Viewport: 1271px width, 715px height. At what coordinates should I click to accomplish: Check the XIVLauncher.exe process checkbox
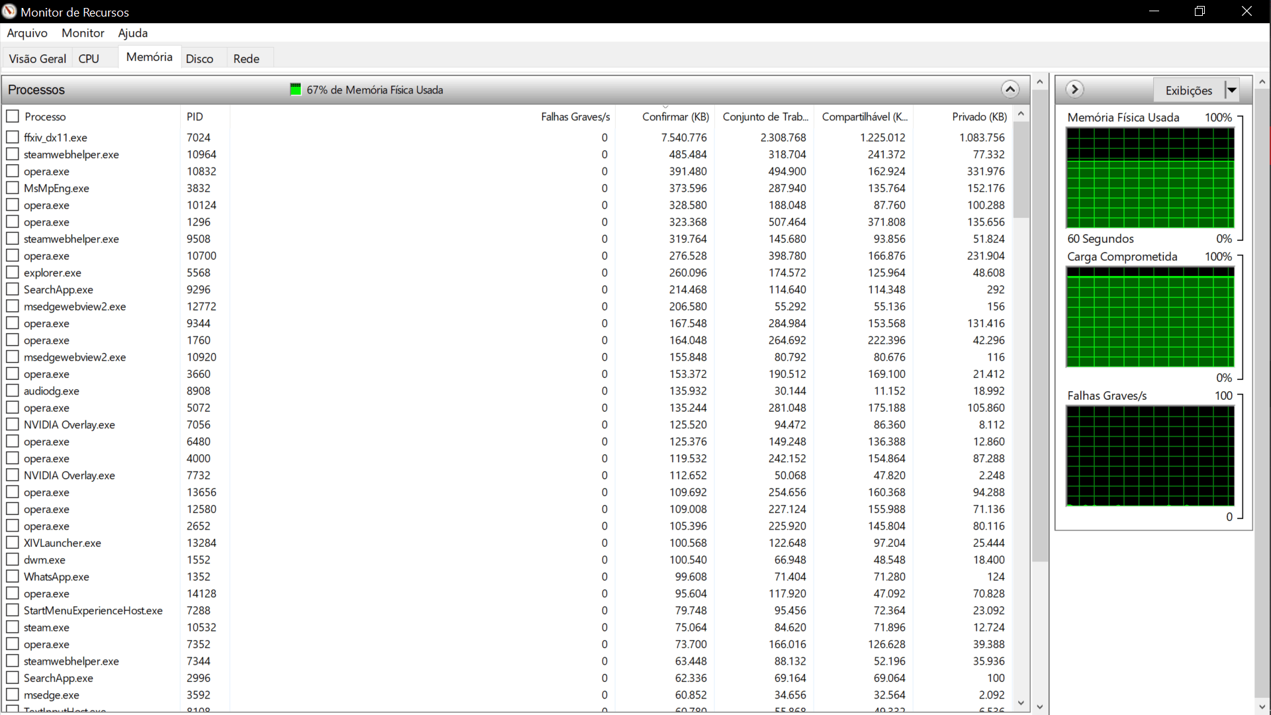13,543
